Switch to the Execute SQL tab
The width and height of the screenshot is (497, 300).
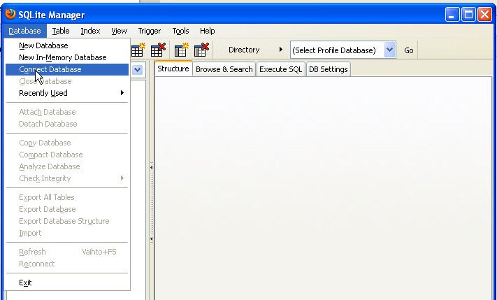[x=280, y=69]
